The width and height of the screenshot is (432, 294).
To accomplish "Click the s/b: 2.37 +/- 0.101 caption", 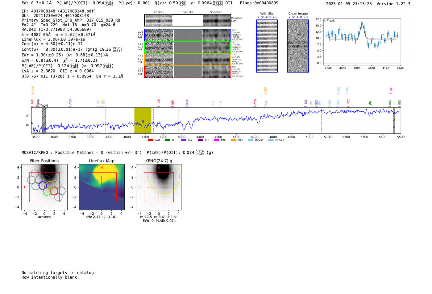I will (x=102, y=217).
